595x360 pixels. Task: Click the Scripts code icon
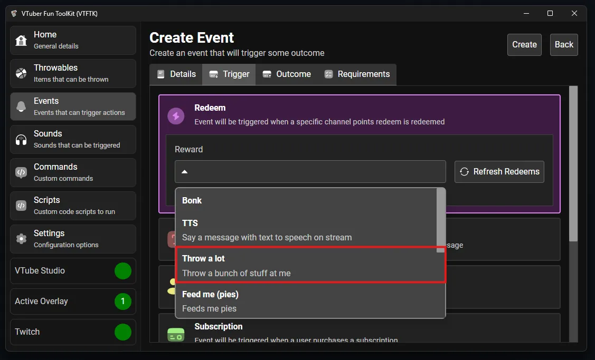pyautogui.click(x=21, y=206)
